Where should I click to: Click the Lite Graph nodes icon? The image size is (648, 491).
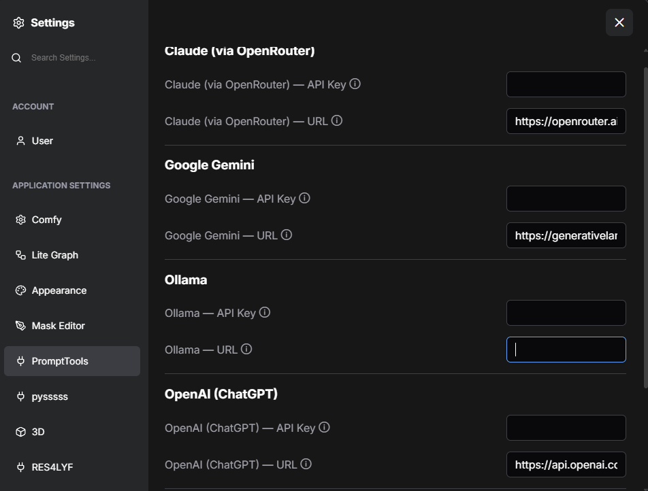click(x=20, y=255)
